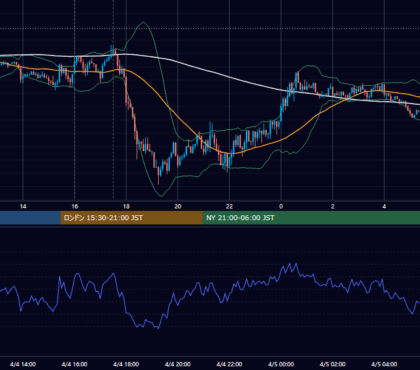Click the 0 hour label on price chart axis

point(281,207)
